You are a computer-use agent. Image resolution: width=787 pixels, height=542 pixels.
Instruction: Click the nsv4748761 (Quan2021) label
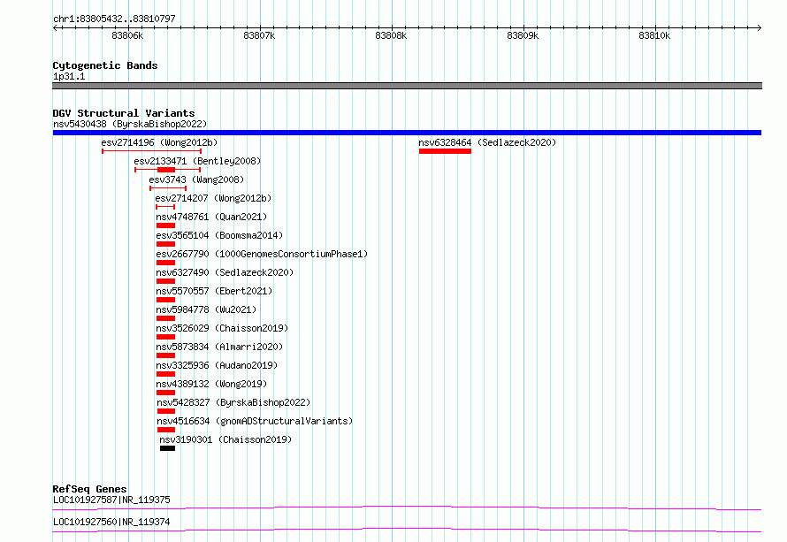[x=211, y=217]
